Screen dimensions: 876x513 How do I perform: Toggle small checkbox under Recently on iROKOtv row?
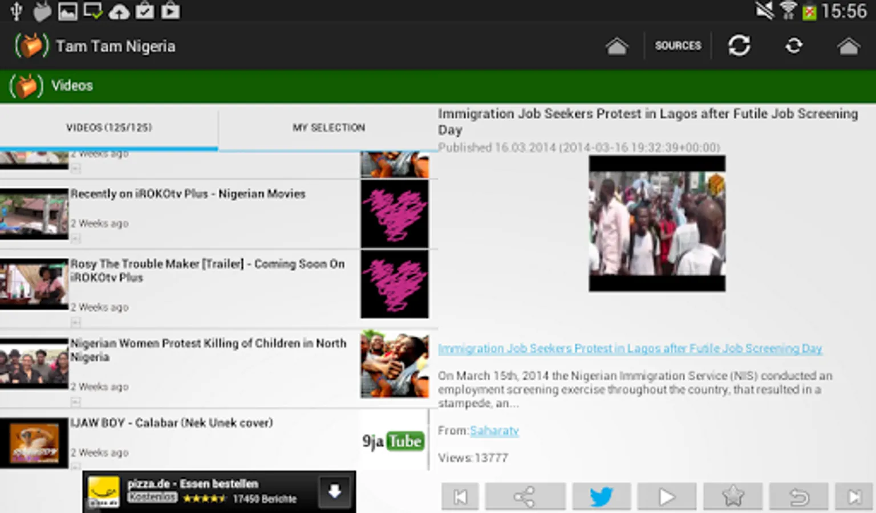pos(76,238)
